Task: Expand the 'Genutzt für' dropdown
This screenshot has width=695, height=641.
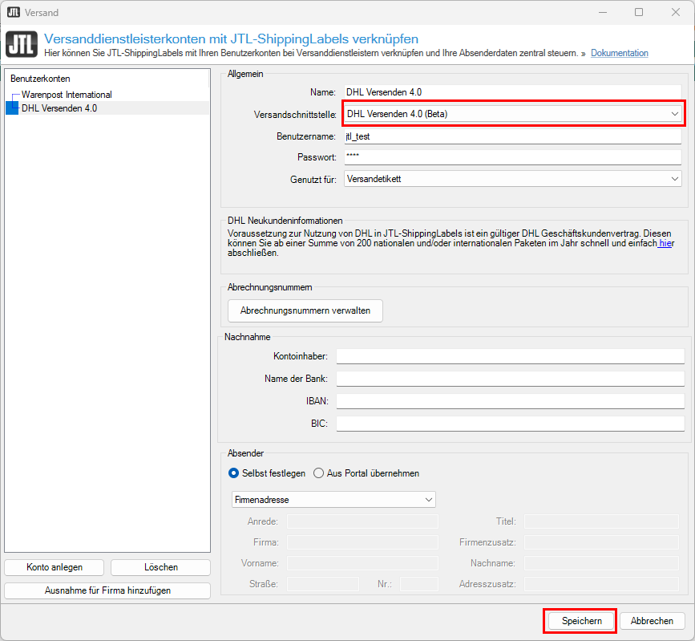Action: point(513,179)
